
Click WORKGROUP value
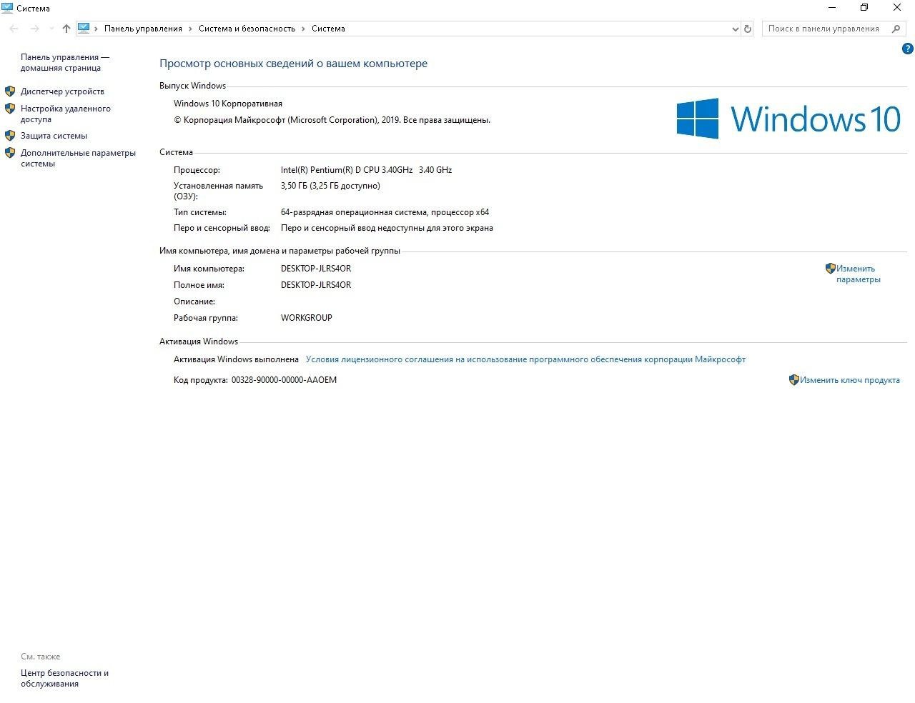tap(307, 318)
